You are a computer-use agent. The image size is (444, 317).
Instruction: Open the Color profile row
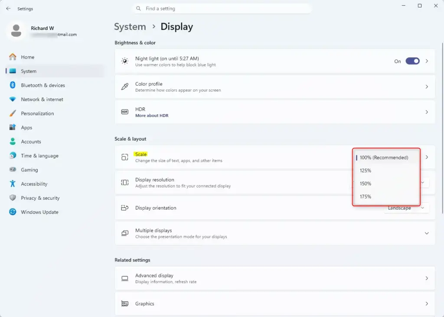[274, 86]
